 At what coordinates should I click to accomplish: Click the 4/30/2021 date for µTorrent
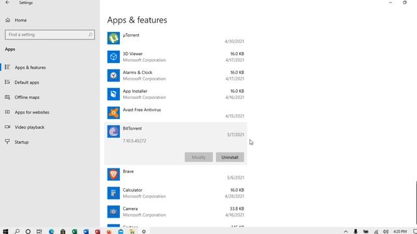(x=235, y=41)
